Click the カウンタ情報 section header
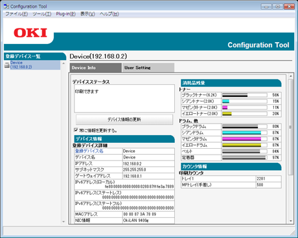Image resolution: width=298 pixels, height=238 pixels. [x=231, y=166]
